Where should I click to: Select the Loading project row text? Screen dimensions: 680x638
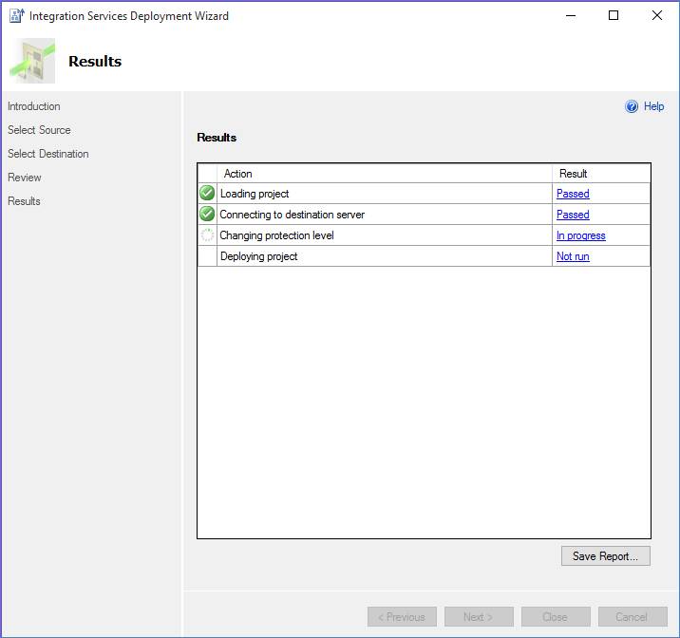255,194
